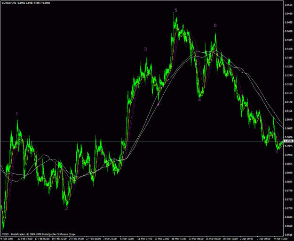Click the '0.9315' price axis label
The image size is (294, 241).
(289, 58)
